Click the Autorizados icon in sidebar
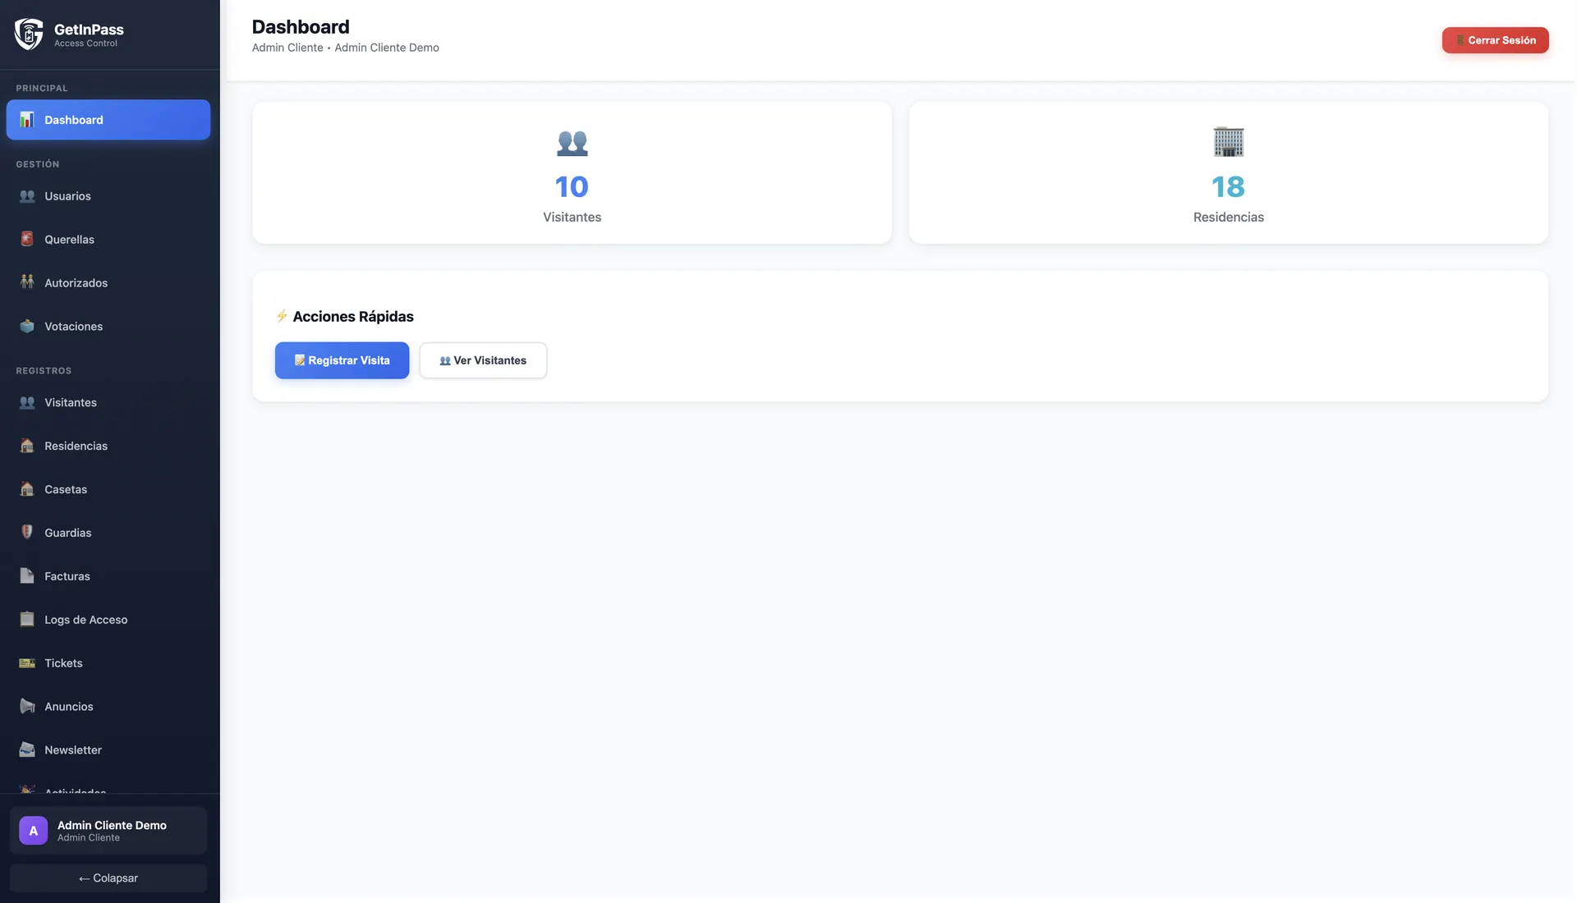 [27, 283]
